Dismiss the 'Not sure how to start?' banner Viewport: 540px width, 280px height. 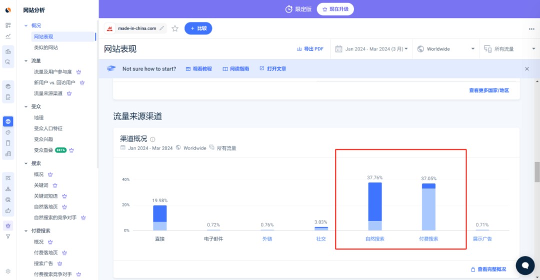point(526,68)
